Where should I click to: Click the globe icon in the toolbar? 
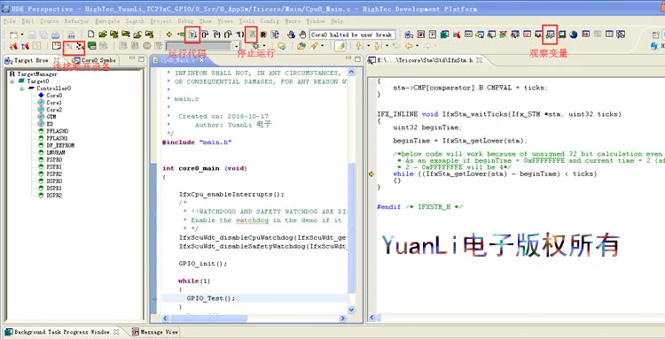point(574,35)
